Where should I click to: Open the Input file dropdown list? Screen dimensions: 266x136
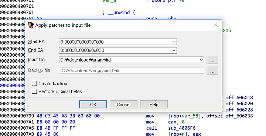(201, 60)
